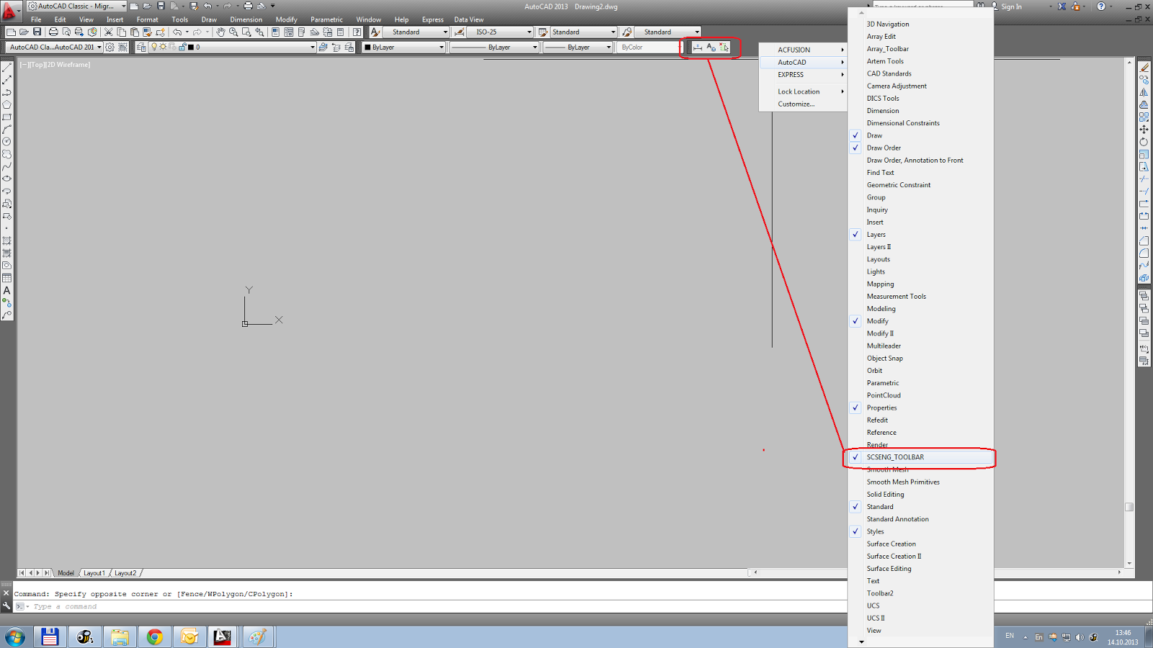Image resolution: width=1153 pixels, height=648 pixels.
Task: Uncheck the Standard toolbar entry
Action: [x=921, y=507]
